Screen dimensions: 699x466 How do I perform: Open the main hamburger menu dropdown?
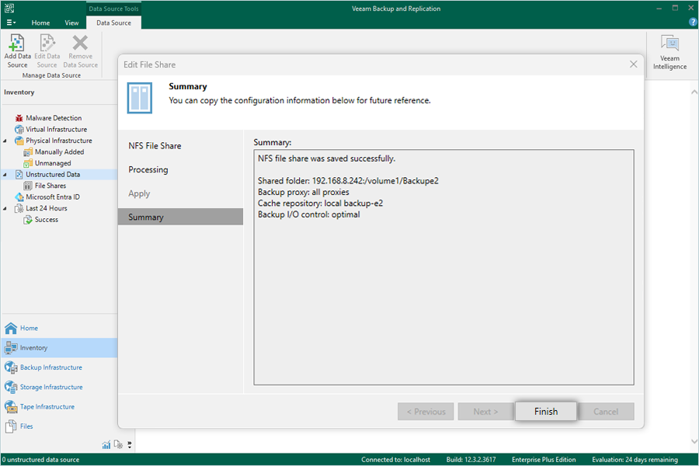coord(11,23)
